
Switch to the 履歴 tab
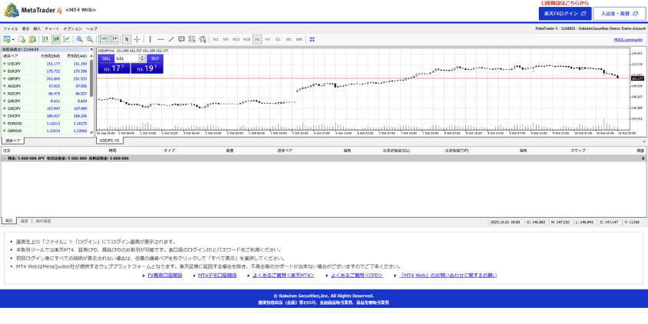point(24,221)
